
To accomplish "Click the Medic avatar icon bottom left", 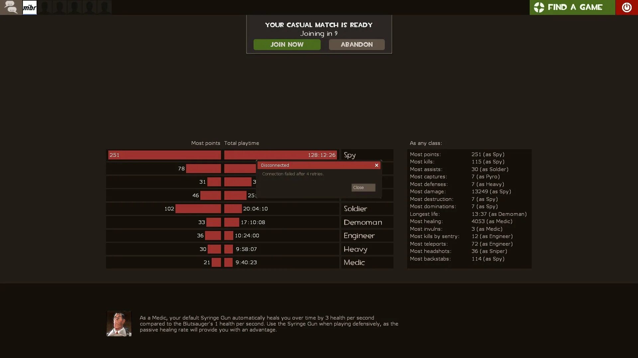I will coord(118,324).
